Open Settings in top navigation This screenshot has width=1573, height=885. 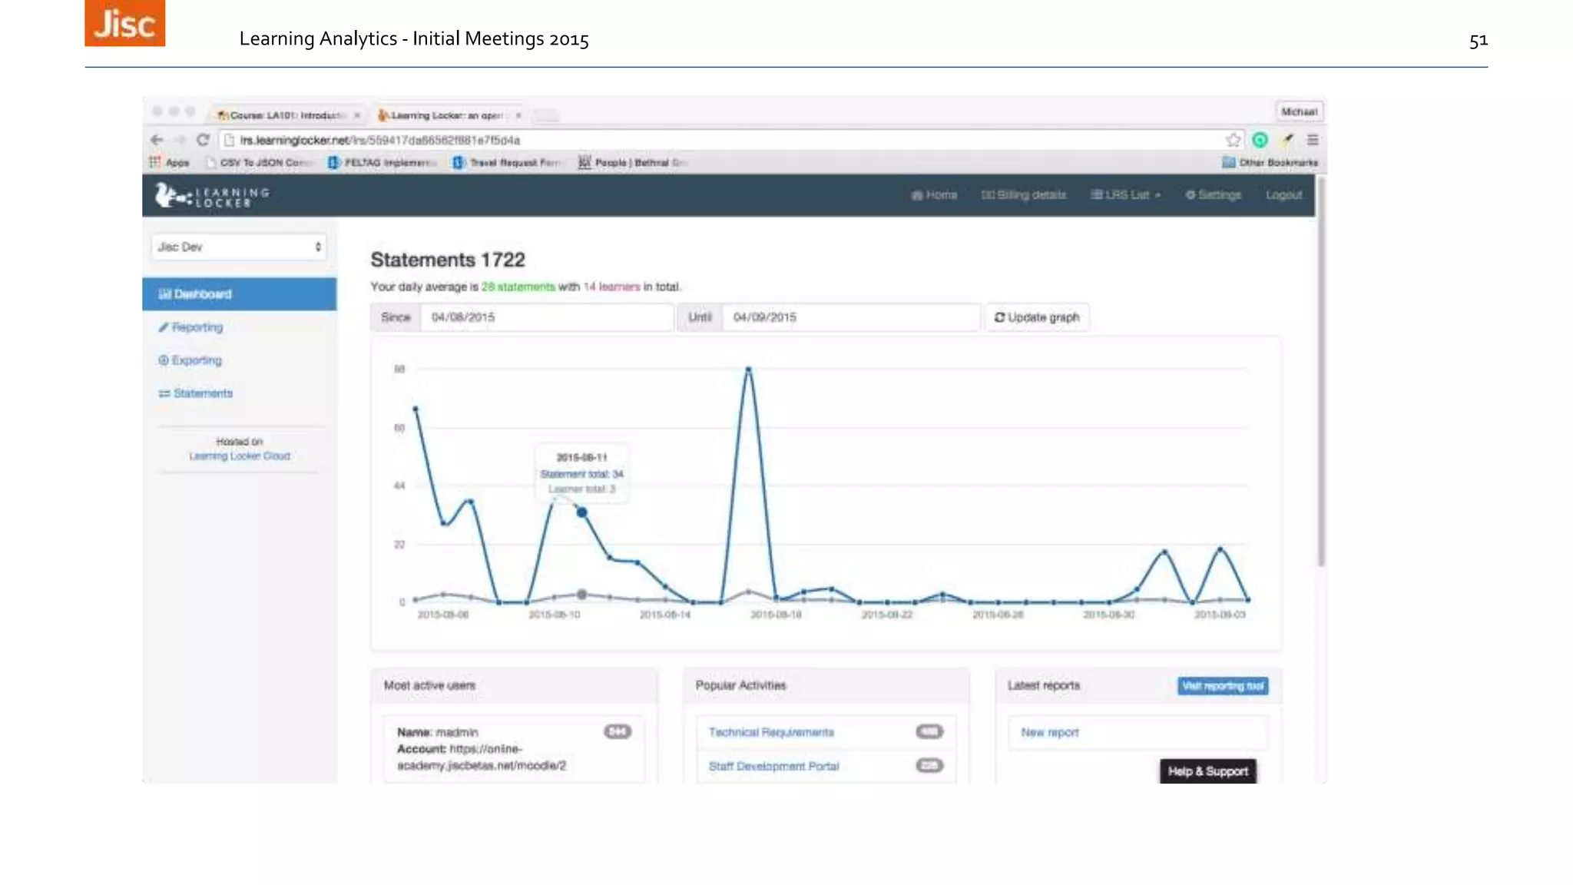tap(1214, 195)
